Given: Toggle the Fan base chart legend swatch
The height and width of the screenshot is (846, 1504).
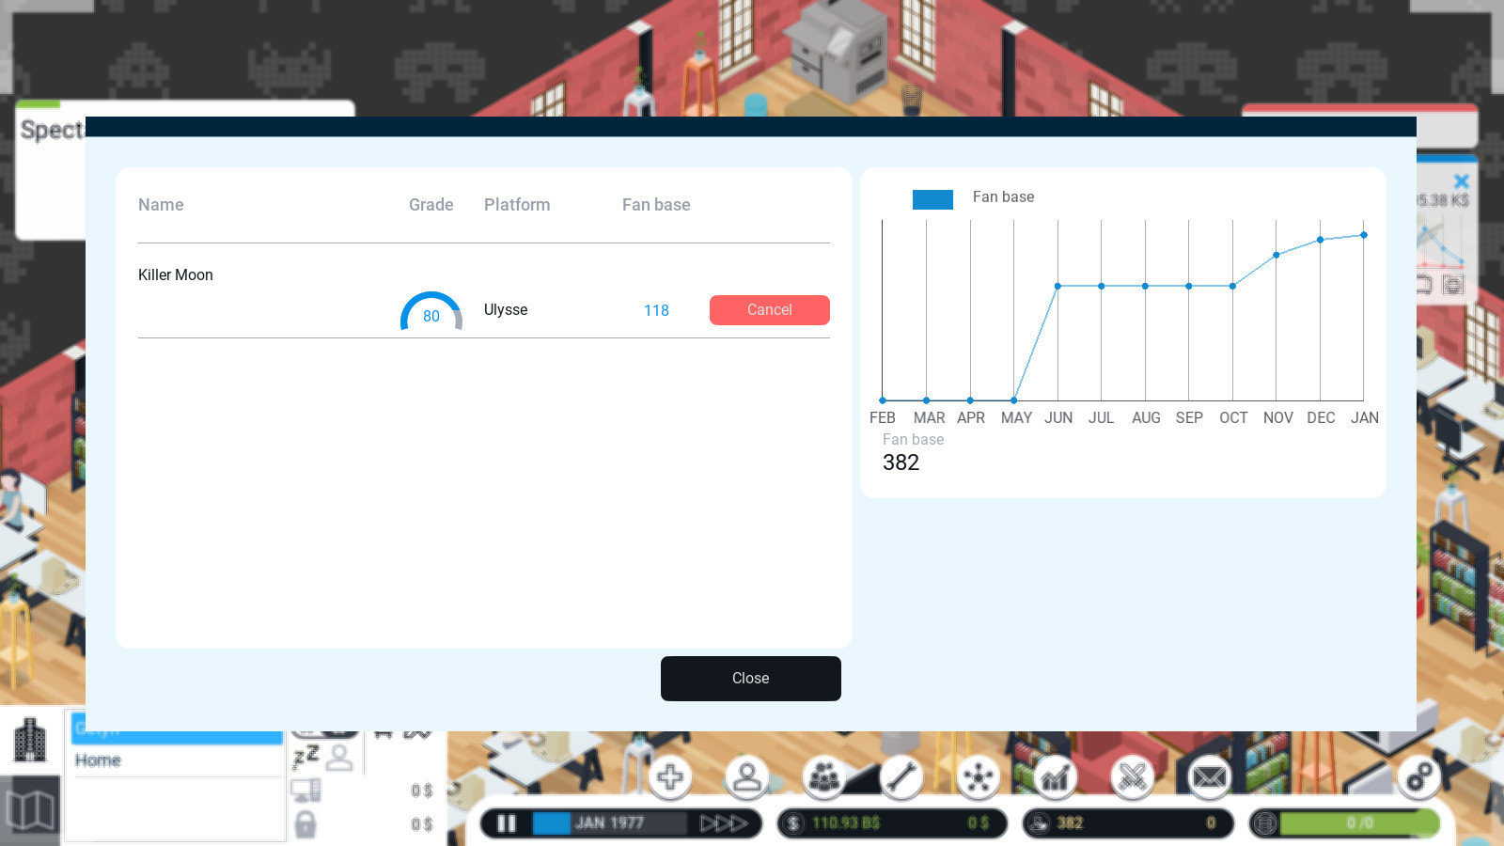Looking at the screenshot, I should [x=932, y=198].
